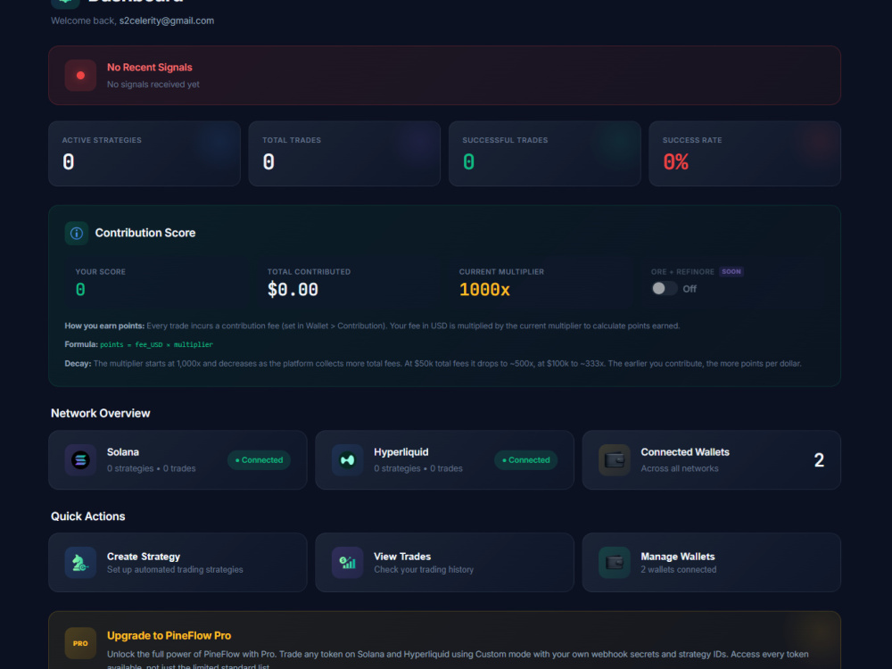Open the Create Strategy quick action
892x669 pixels.
click(178, 563)
